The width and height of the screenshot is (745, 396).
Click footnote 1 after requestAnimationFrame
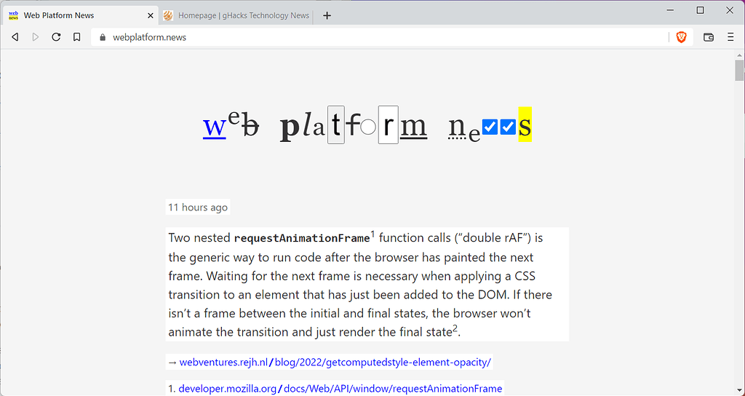[373, 234]
